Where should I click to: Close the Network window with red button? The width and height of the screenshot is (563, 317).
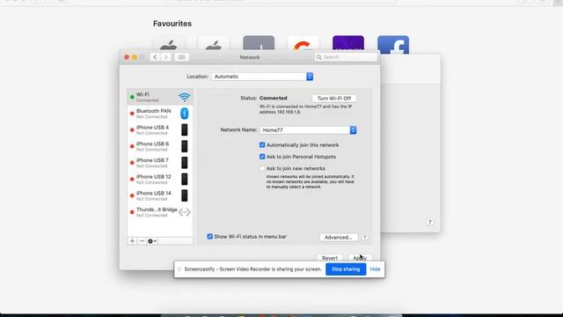pyautogui.click(x=127, y=57)
